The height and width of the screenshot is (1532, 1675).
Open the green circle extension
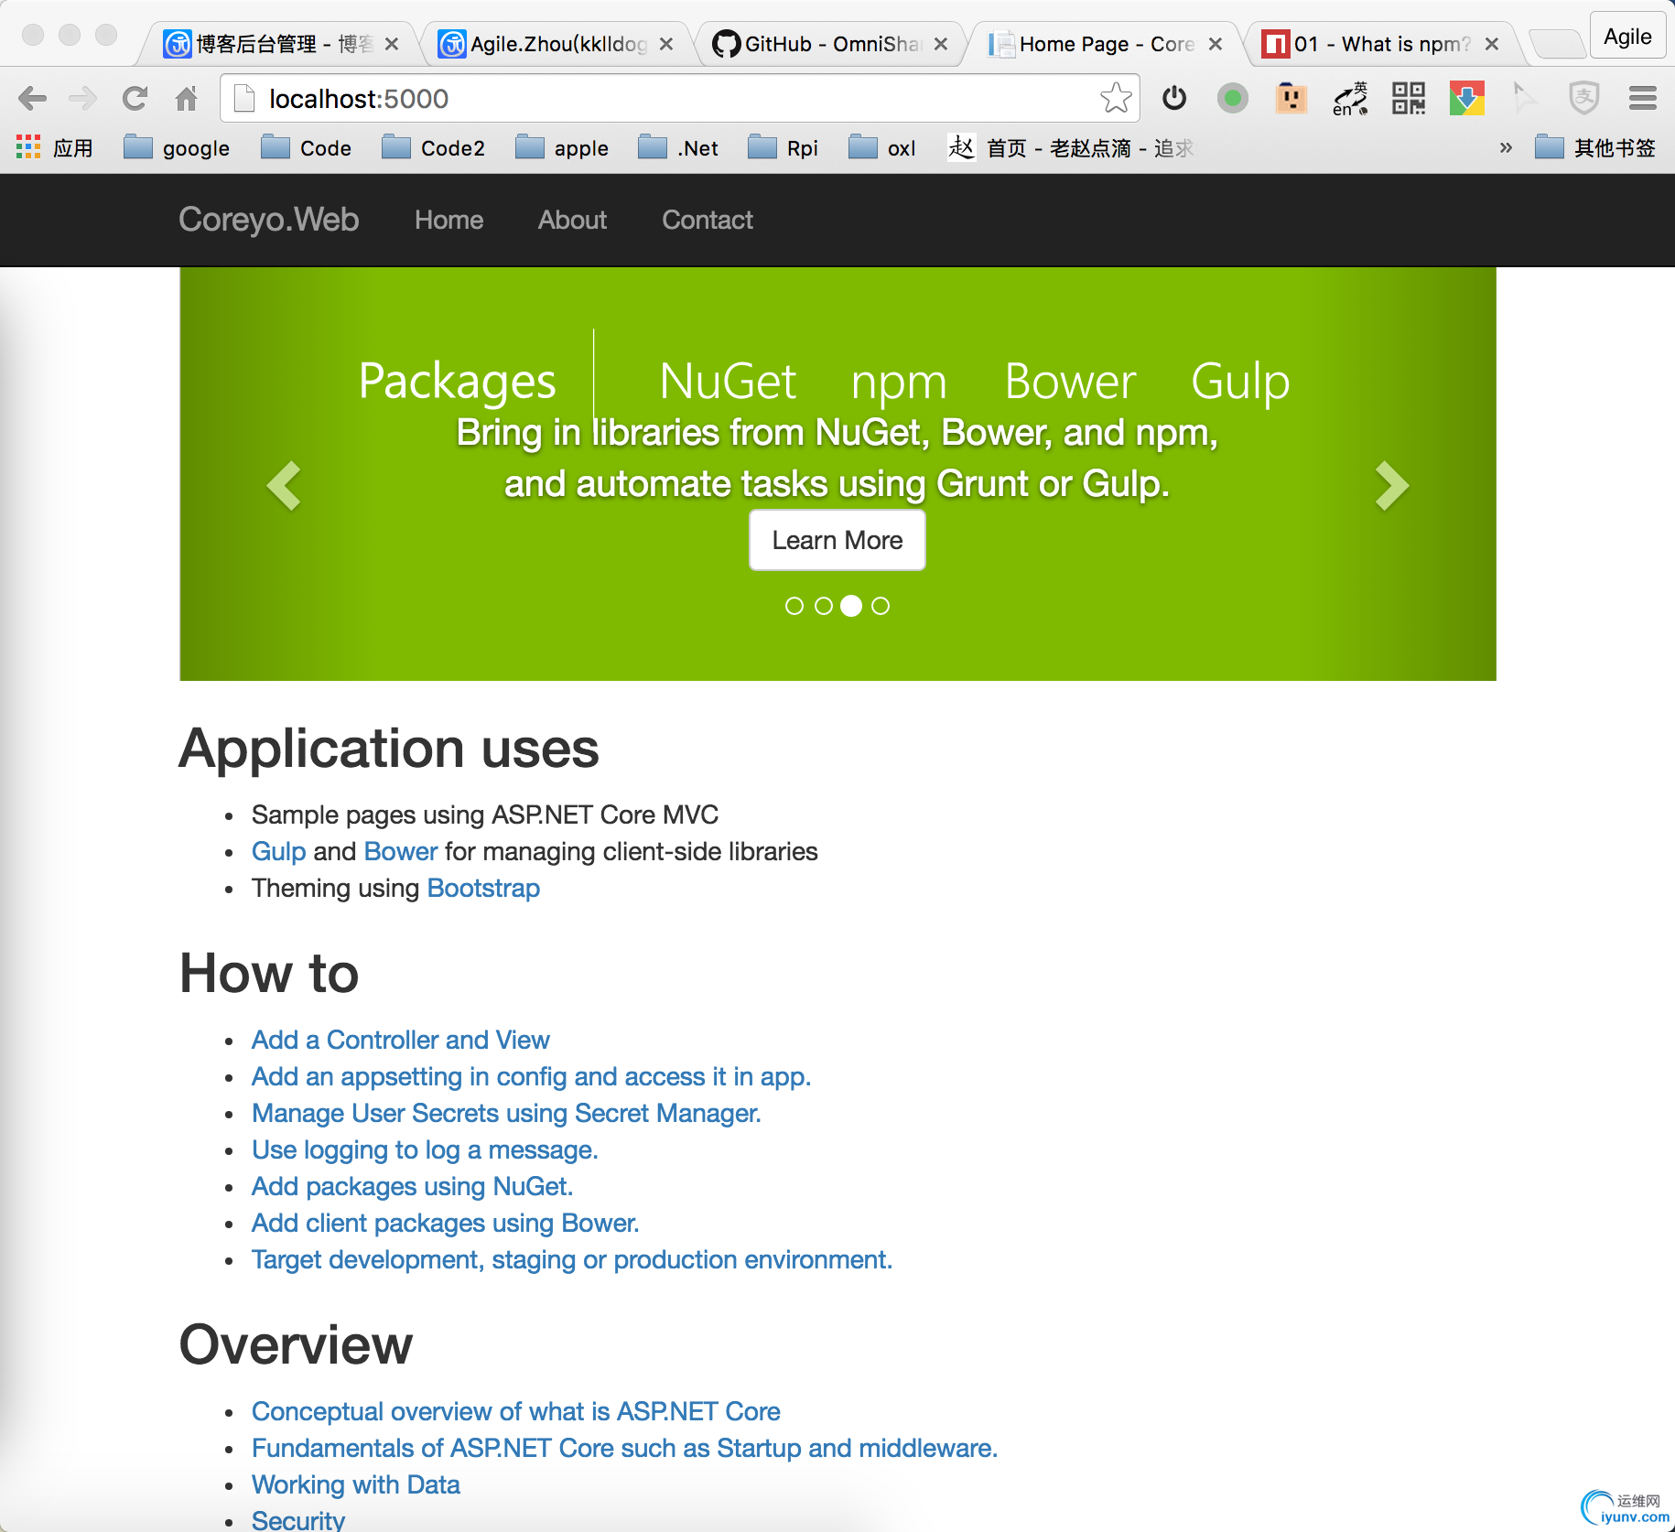[x=1233, y=98]
